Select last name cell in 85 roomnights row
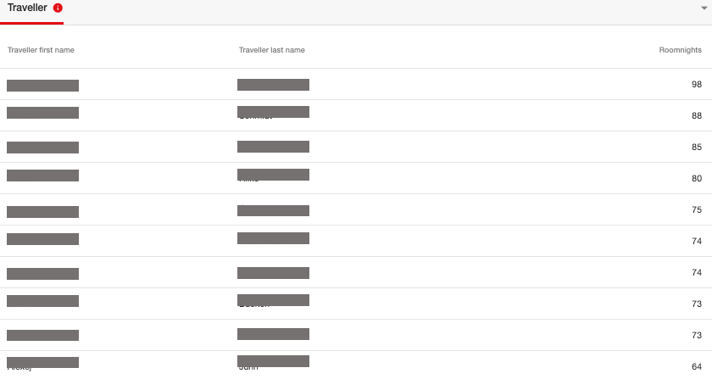 coord(273,147)
